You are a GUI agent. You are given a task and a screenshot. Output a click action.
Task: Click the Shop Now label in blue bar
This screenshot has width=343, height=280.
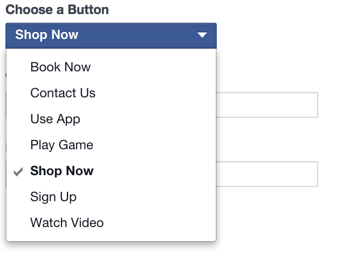46,35
